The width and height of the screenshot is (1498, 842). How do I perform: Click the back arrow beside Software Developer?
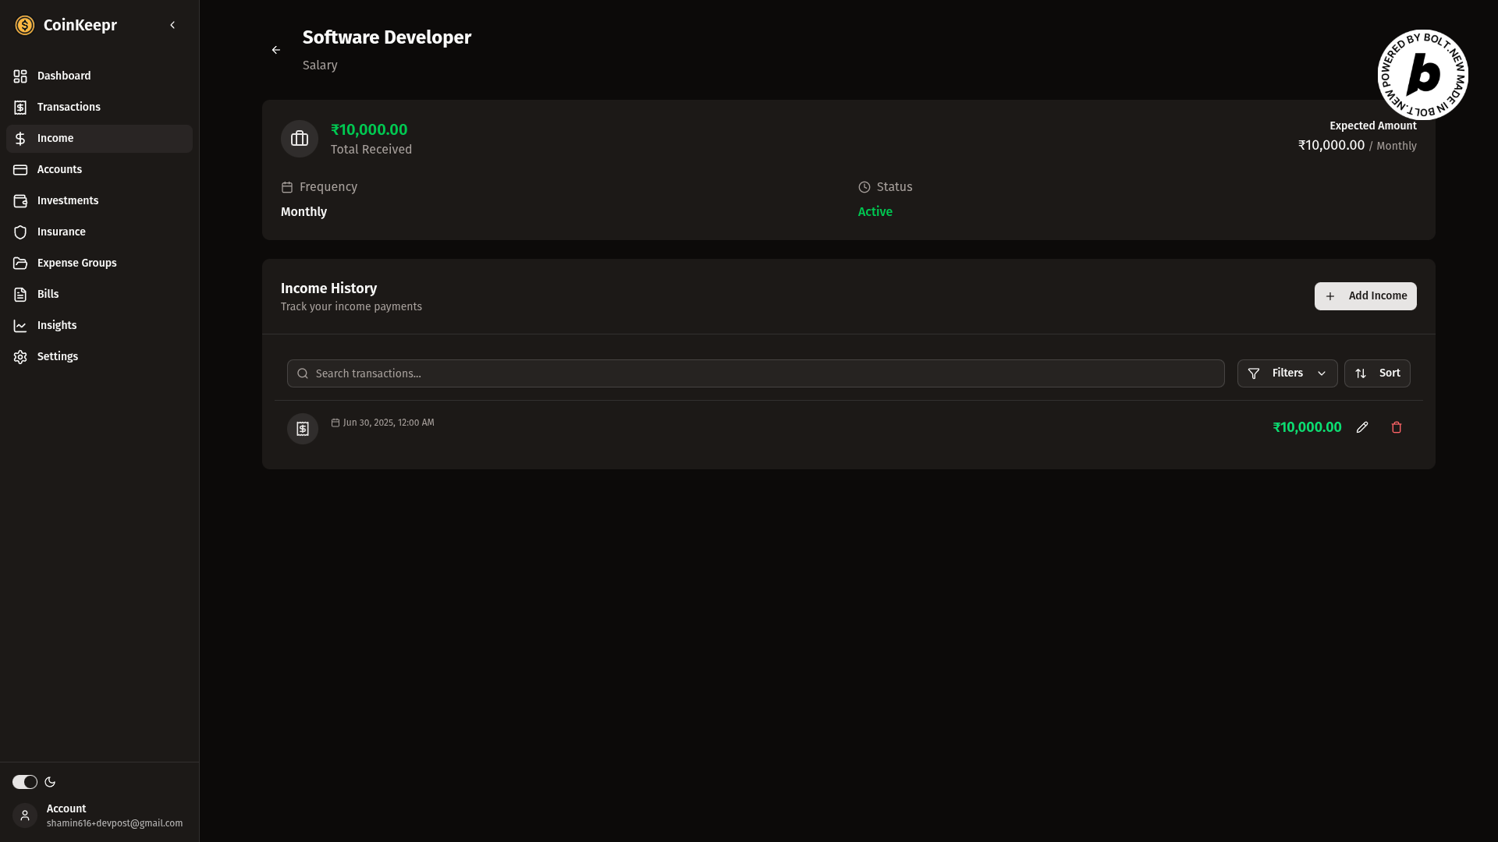276,50
